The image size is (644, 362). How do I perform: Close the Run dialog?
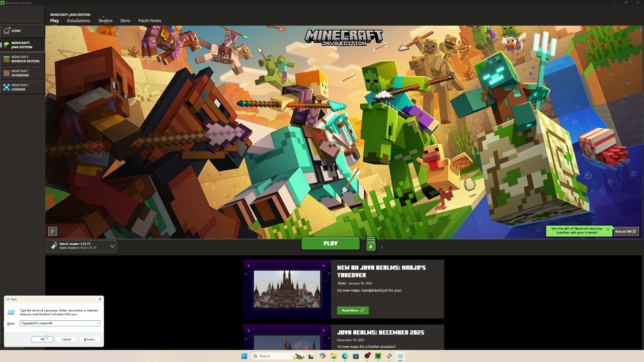tap(100, 299)
